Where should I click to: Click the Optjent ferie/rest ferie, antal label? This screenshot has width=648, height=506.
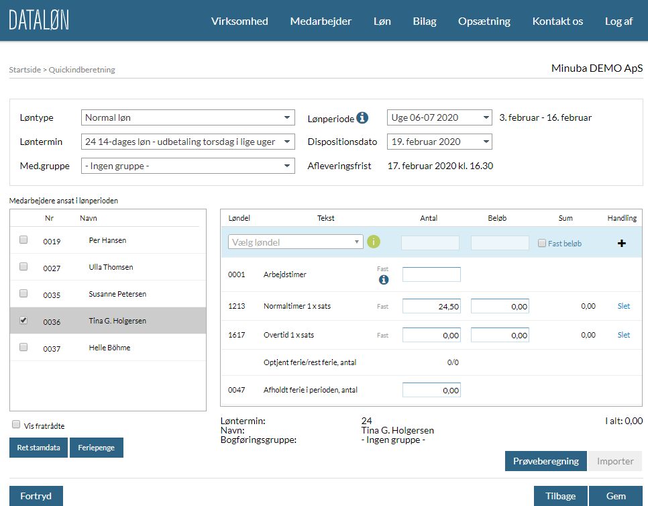point(310,362)
